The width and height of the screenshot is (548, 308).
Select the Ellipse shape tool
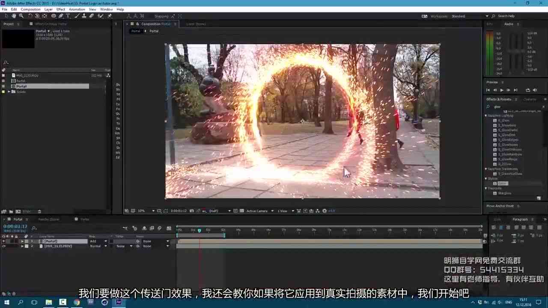pyautogui.click(x=53, y=16)
